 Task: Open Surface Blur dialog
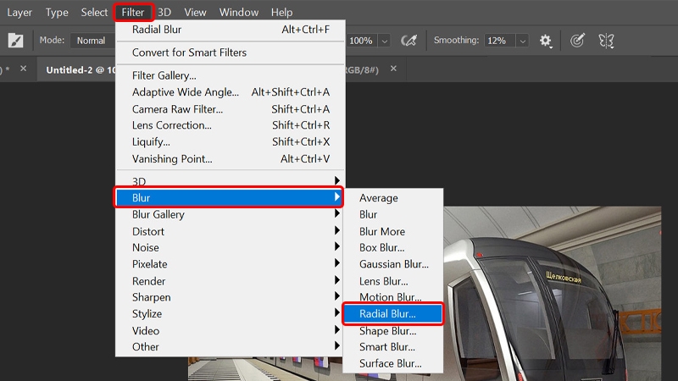[x=393, y=363]
